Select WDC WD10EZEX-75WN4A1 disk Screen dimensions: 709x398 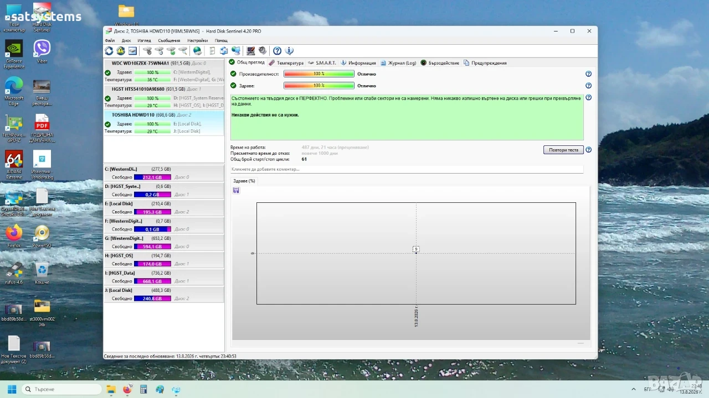(164, 71)
